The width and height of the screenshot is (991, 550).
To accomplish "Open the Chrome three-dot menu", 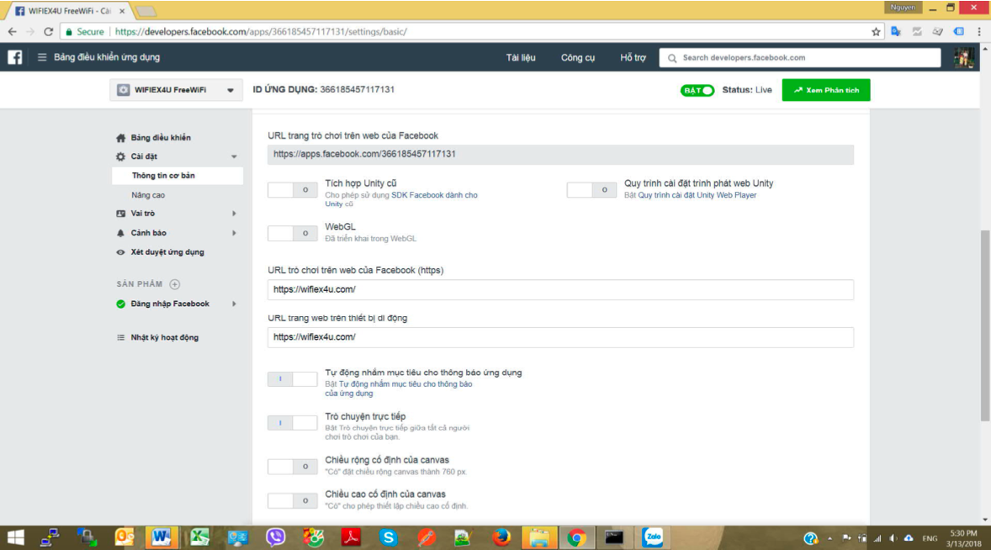I will [979, 32].
